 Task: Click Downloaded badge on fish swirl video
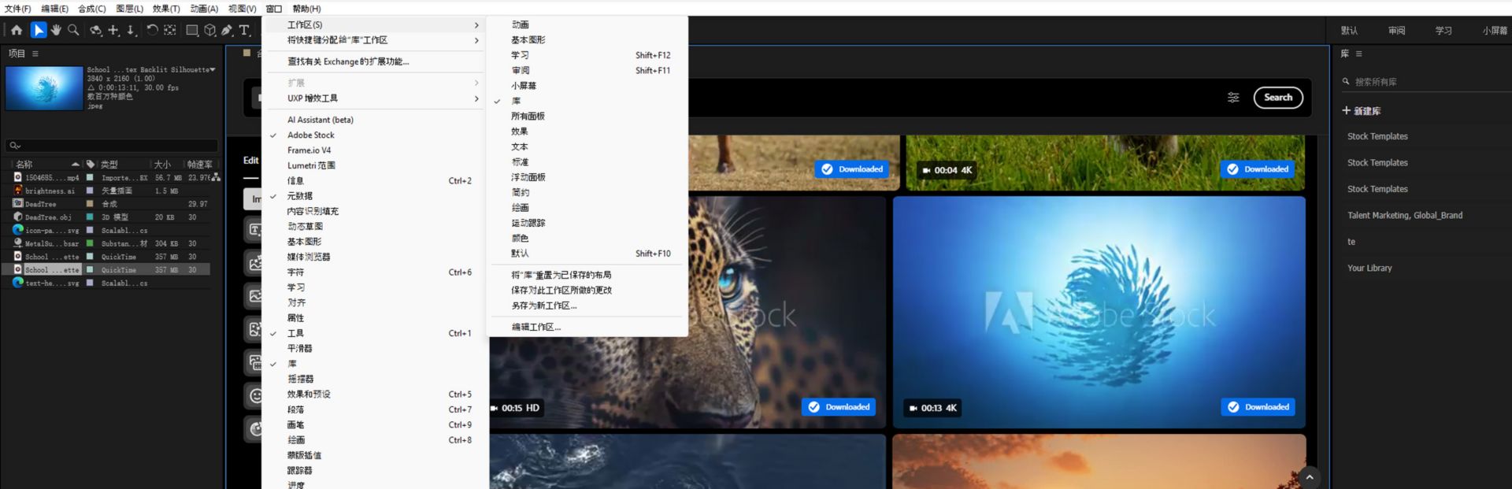(1258, 407)
